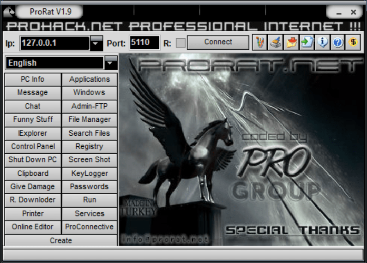Click the ProRat V1.9 title label
Image resolution: width=367 pixels, height=263 pixels.
51,12
